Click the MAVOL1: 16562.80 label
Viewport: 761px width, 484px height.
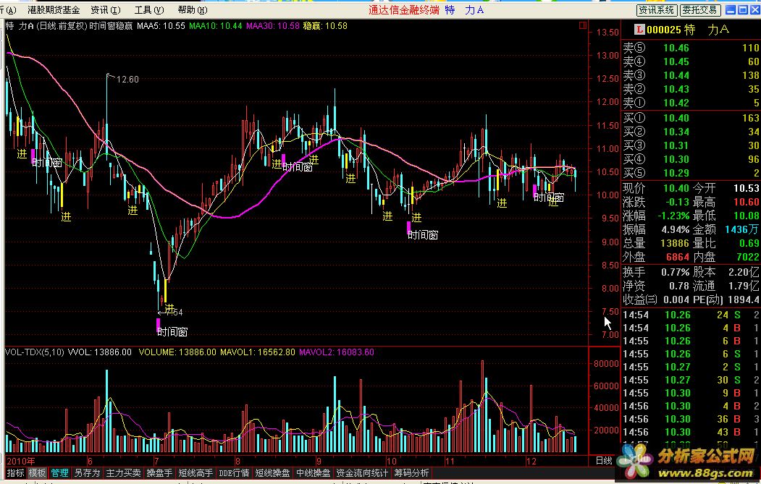pyautogui.click(x=257, y=352)
